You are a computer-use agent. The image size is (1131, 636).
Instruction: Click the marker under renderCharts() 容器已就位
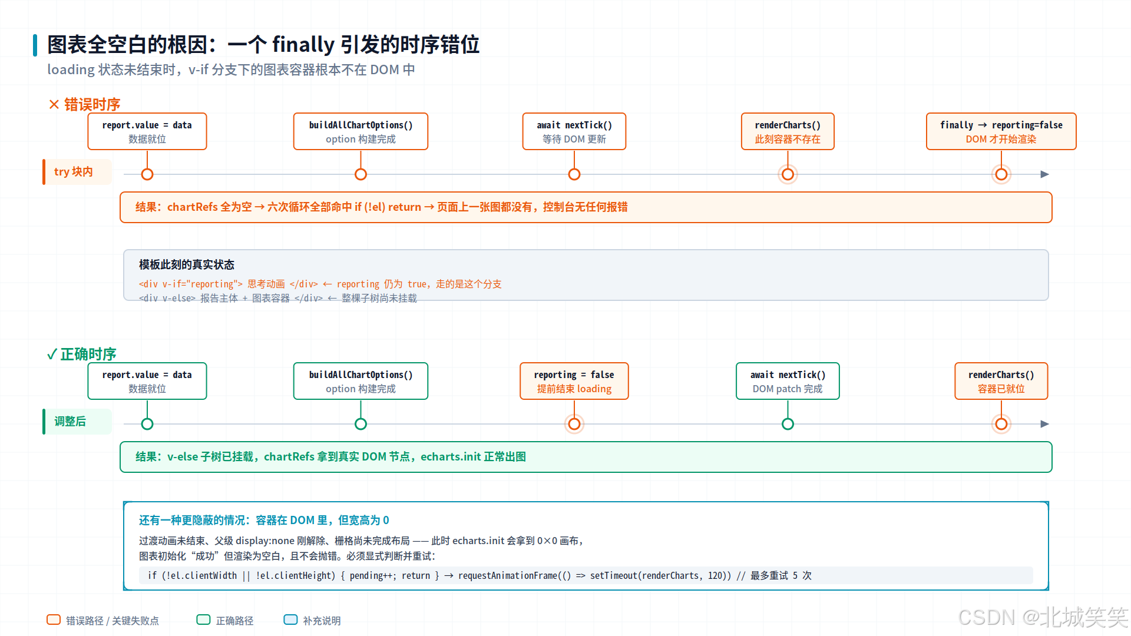1001,424
